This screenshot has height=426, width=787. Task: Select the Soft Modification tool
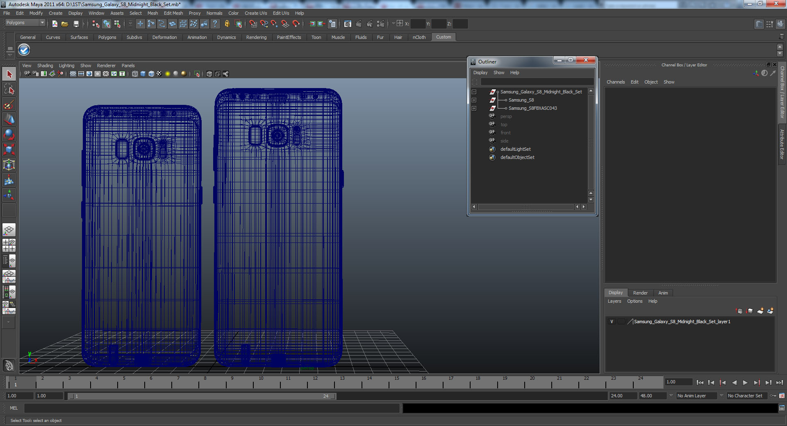click(9, 180)
